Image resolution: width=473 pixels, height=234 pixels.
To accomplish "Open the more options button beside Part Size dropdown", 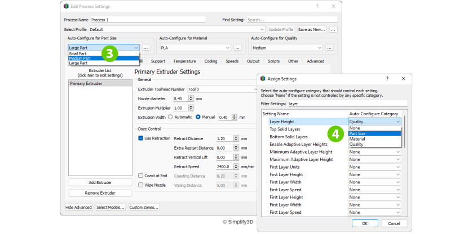I will (145, 48).
